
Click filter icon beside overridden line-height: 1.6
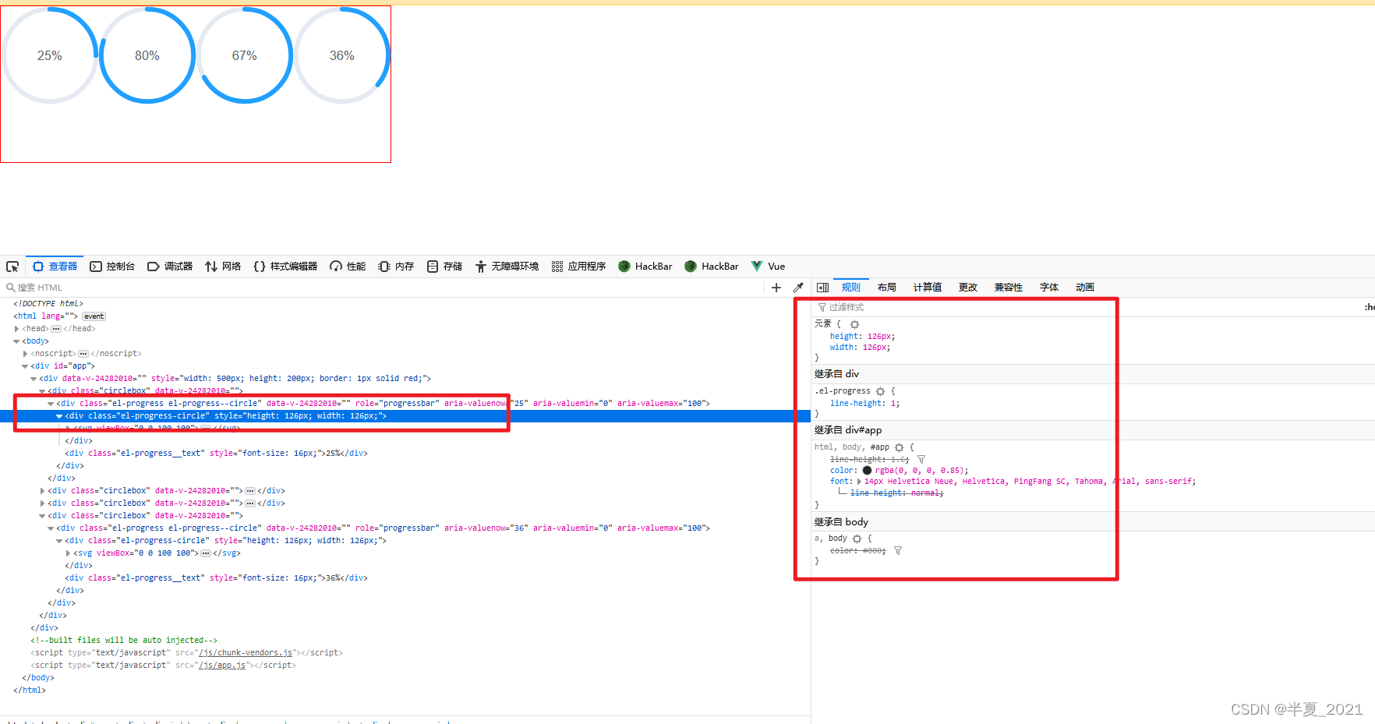(921, 460)
